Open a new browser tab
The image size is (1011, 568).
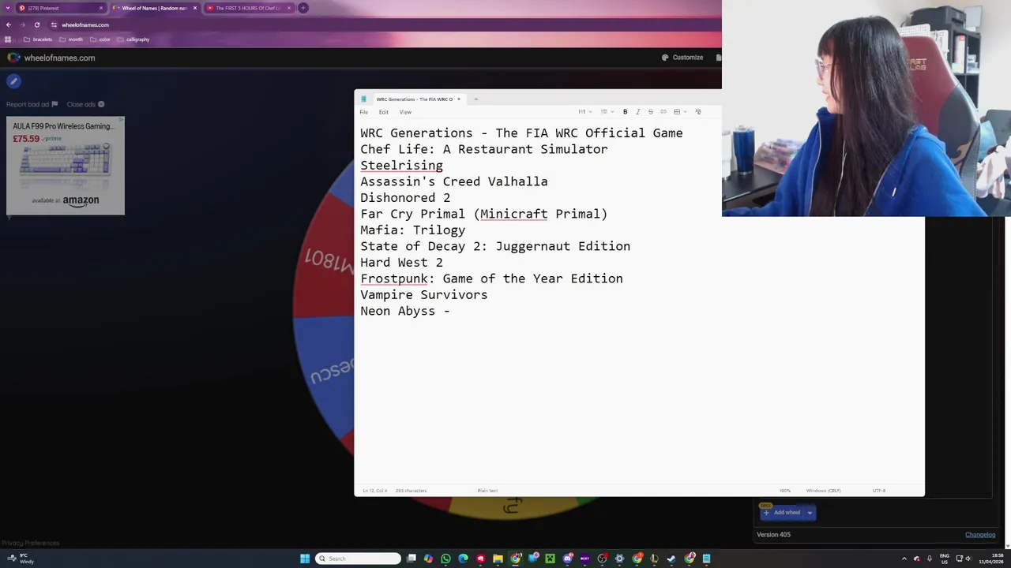[x=303, y=8]
